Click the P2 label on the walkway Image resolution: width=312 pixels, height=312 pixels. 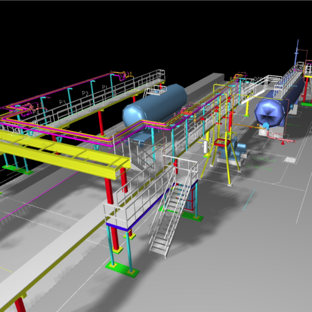click(85, 94)
